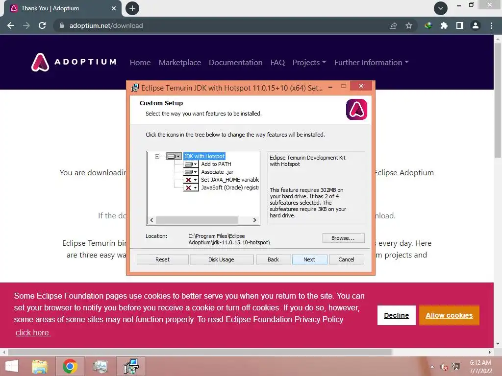The width and height of the screenshot is (502, 376).
Task: Click the Allow cookies button
Action: click(449, 315)
